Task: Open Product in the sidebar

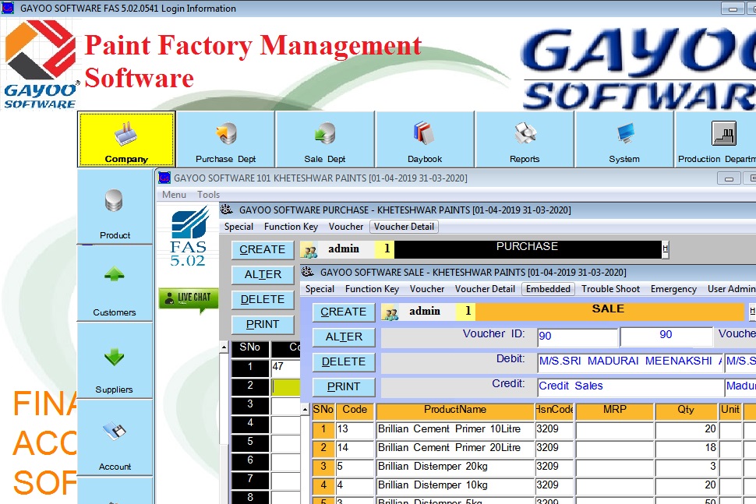Action: pos(115,206)
